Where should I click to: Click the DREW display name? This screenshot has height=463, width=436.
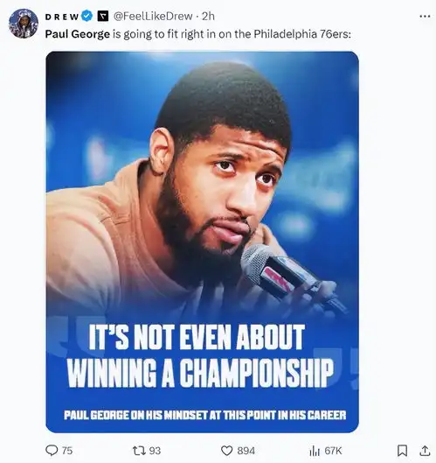click(x=62, y=17)
